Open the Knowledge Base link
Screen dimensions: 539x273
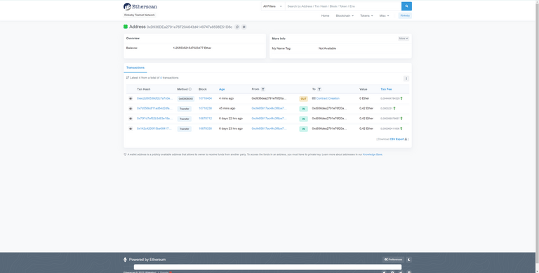[x=372, y=154]
